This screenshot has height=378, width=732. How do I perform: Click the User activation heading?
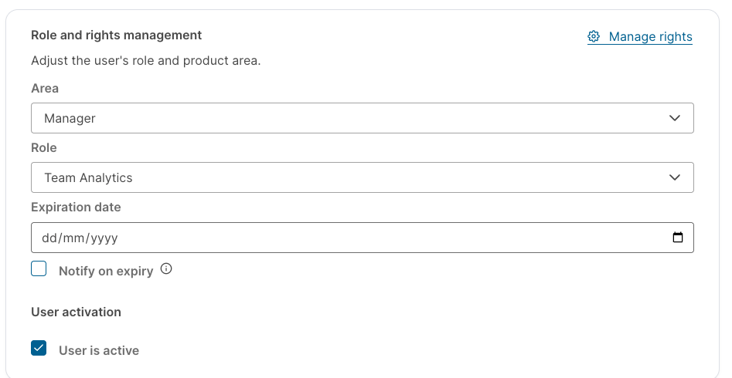tap(76, 312)
